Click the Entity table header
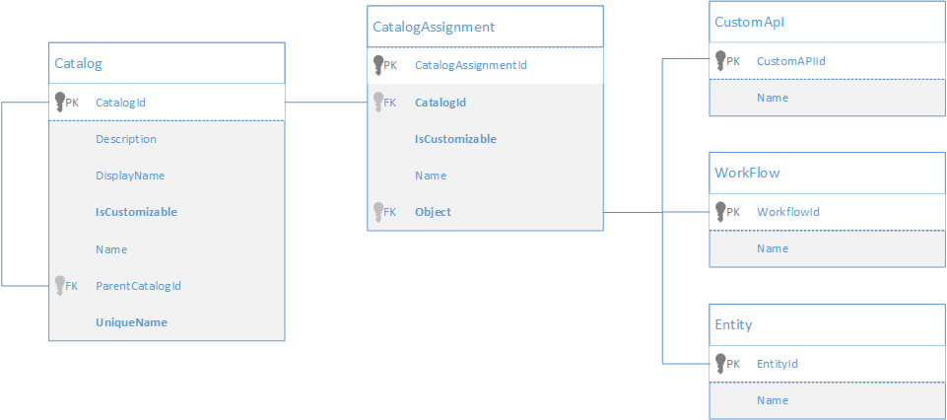 (x=734, y=324)
